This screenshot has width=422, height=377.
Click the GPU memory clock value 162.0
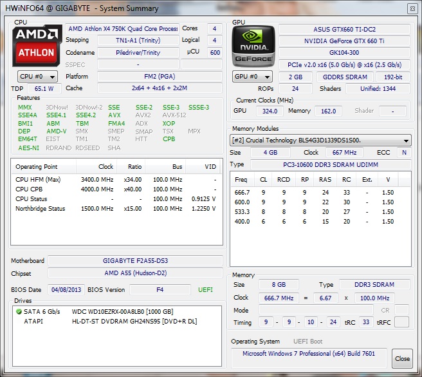[328, 111]
